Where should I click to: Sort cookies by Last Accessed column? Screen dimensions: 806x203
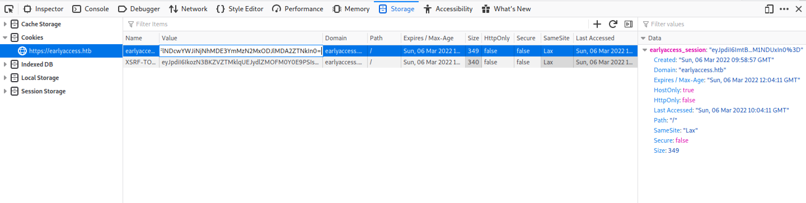pos(605,38)
